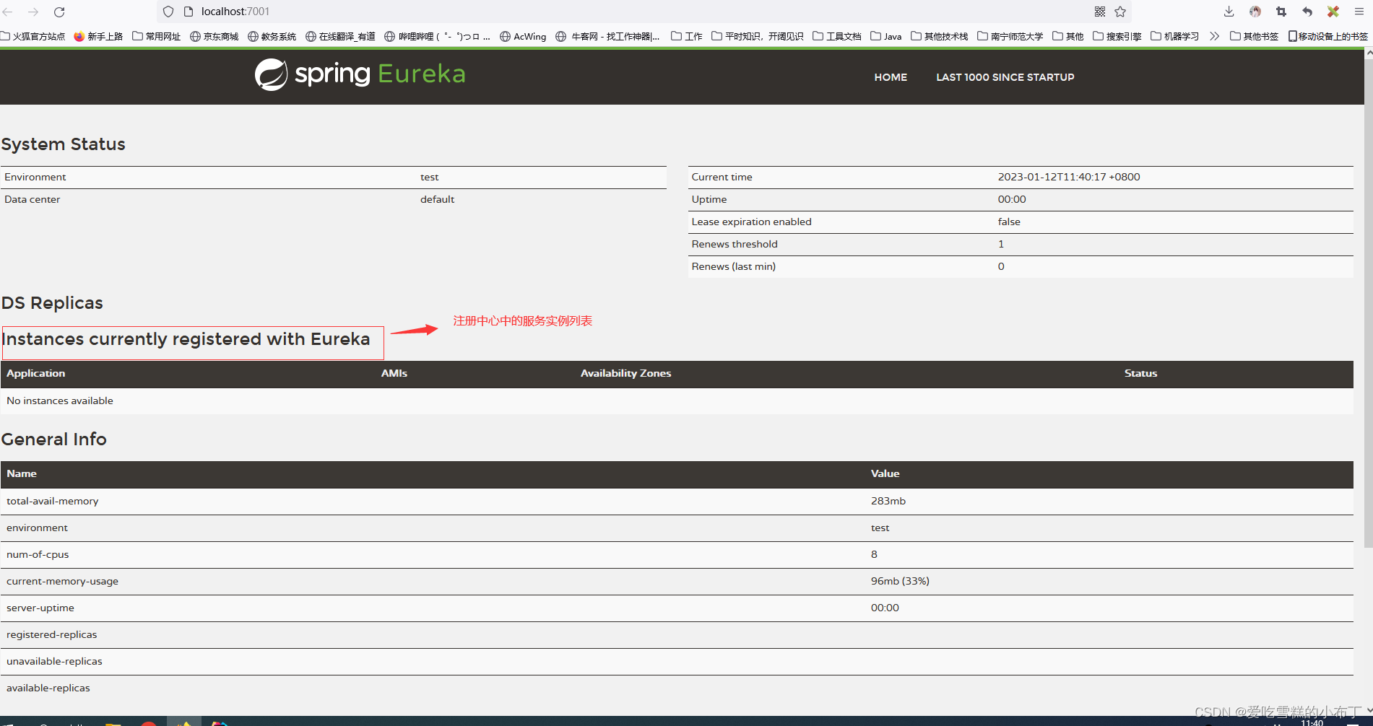The height and width of the screenshot is (726, 1373).
Task: Expand the 工具文档 bookmark folder
Action: pos(837,36)
